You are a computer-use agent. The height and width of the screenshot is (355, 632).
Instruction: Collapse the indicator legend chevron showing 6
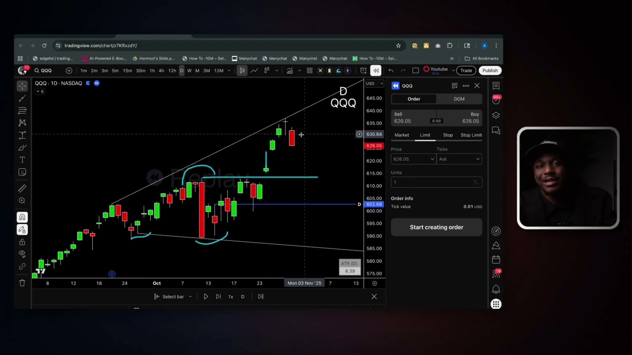tap(39, 91)
